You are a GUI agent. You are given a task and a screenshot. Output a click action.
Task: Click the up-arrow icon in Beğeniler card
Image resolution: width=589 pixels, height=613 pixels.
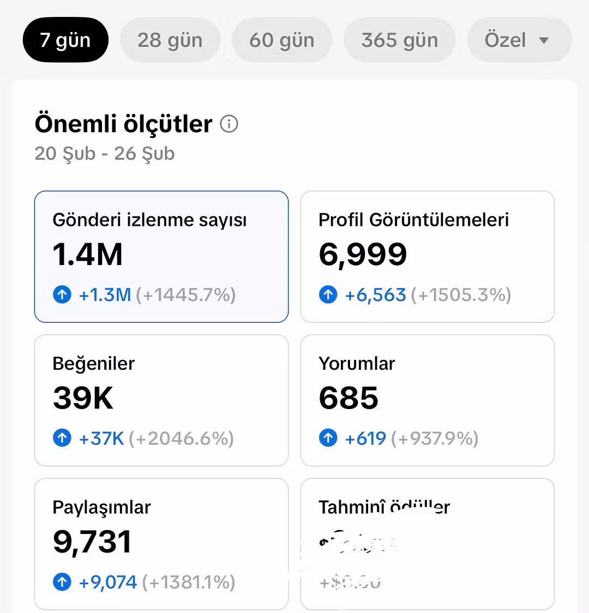62,438
